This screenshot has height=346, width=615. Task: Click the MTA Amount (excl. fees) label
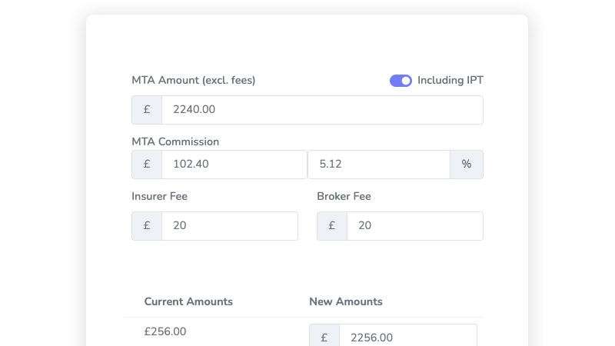pyautogui.click(x=194, y=81)
